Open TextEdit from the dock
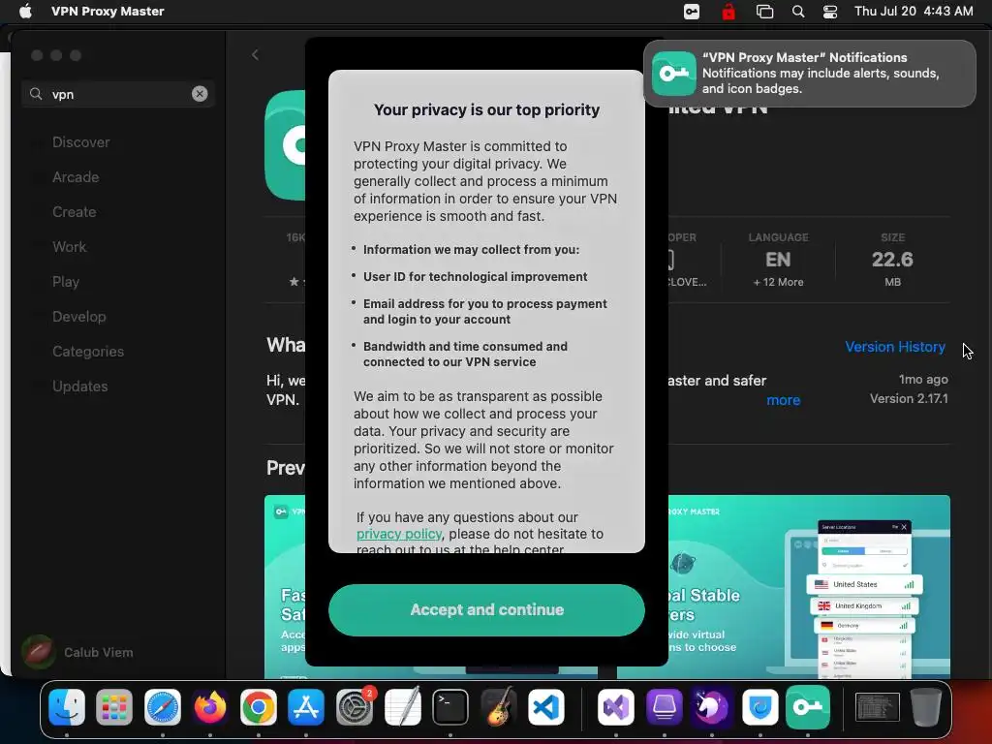 coord(402,707)
